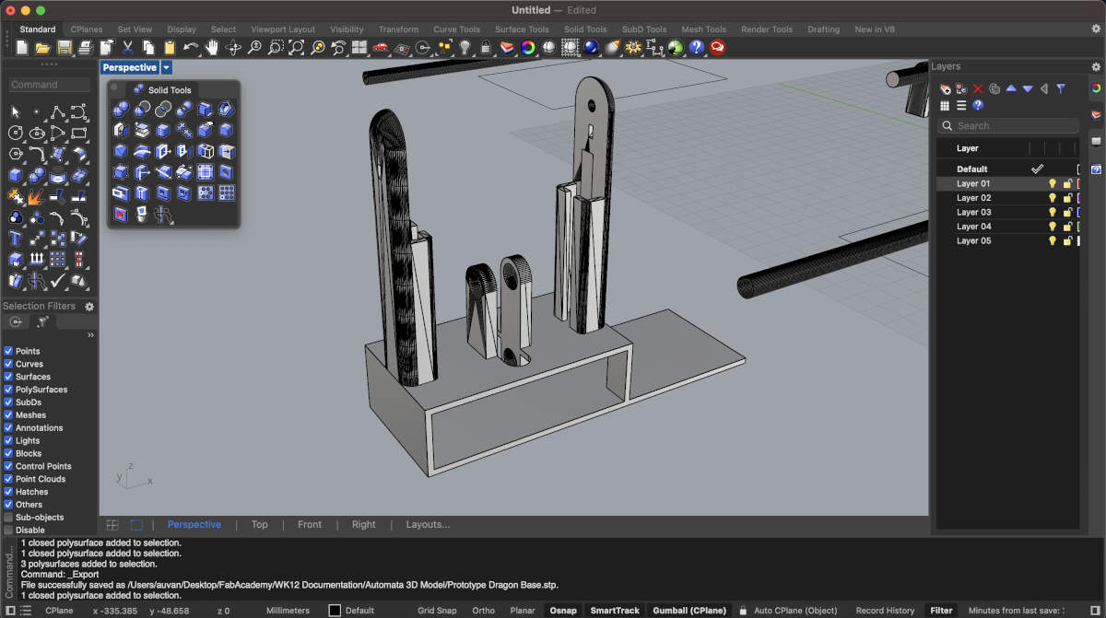Select the Box solid tool in sidebar

coord(15,174)
